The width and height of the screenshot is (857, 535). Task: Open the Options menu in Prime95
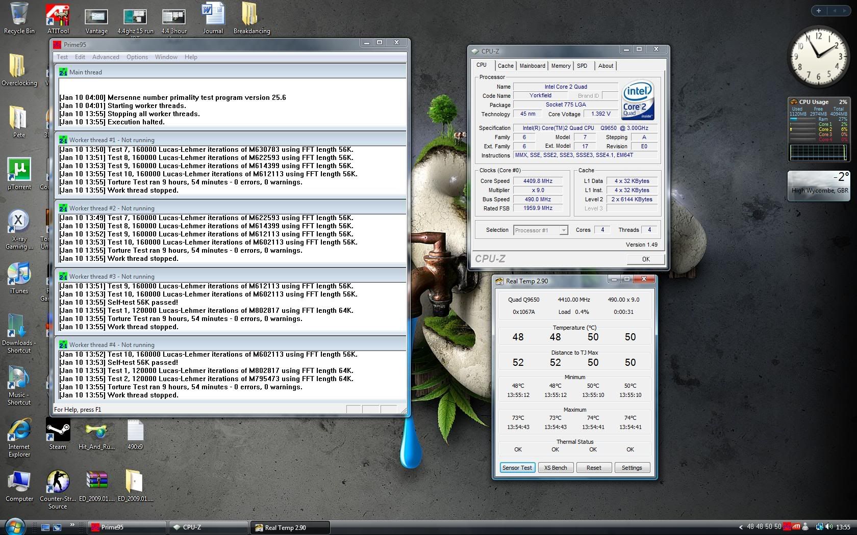tap(137, 57)
